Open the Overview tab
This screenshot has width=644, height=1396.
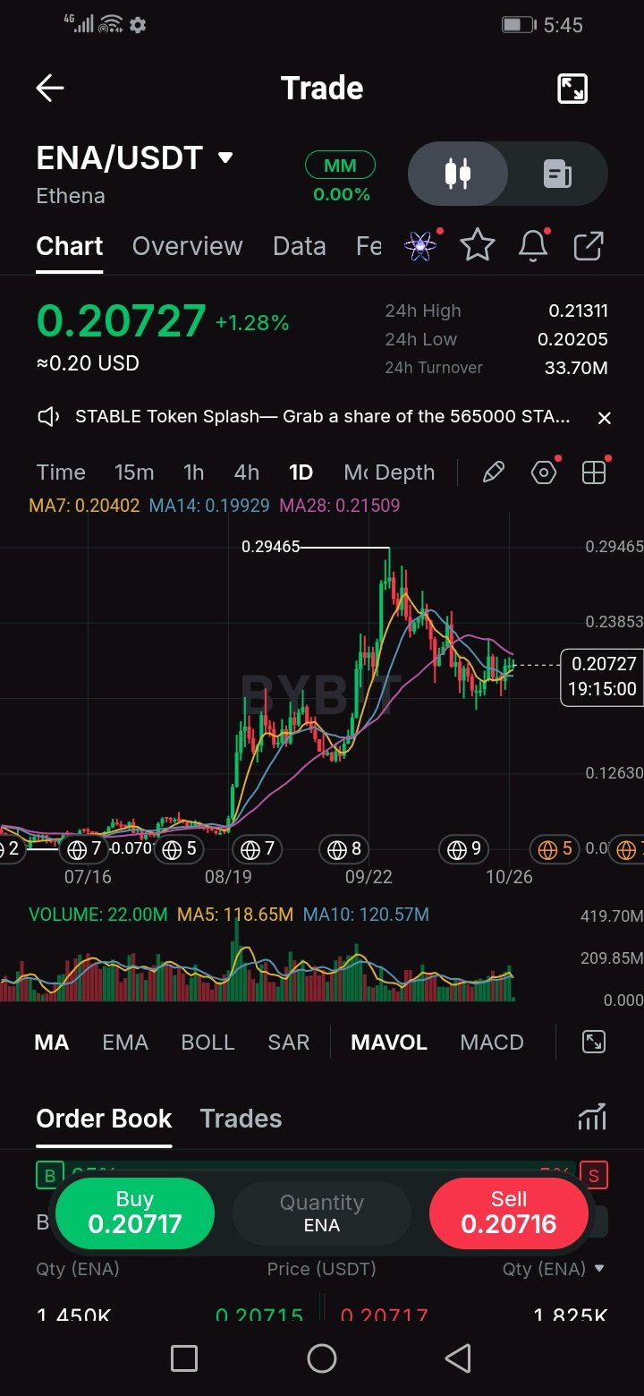(x=187, y=246)
